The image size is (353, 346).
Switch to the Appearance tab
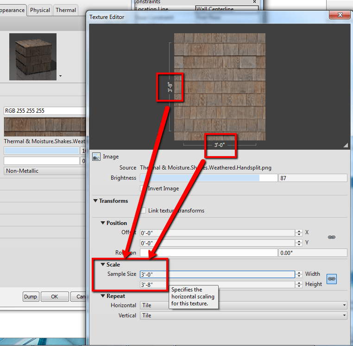click(x=13, y=10)
